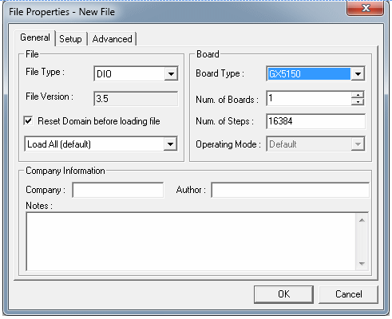
Task: Click inside the Notes text area
Action: [191, 242]
